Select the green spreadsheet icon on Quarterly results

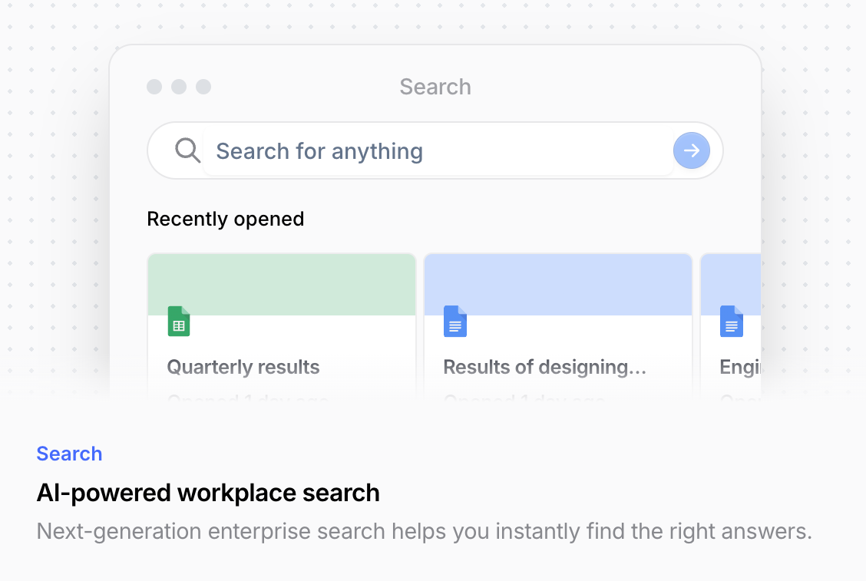click(x=178, y=322)
